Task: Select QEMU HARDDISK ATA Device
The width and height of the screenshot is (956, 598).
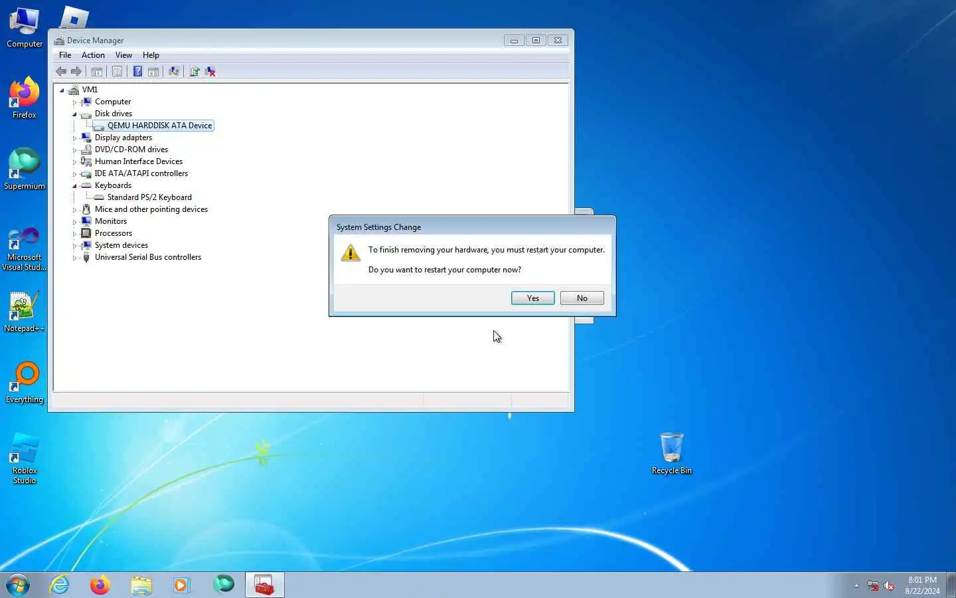Action: click(x=159, y=126)
